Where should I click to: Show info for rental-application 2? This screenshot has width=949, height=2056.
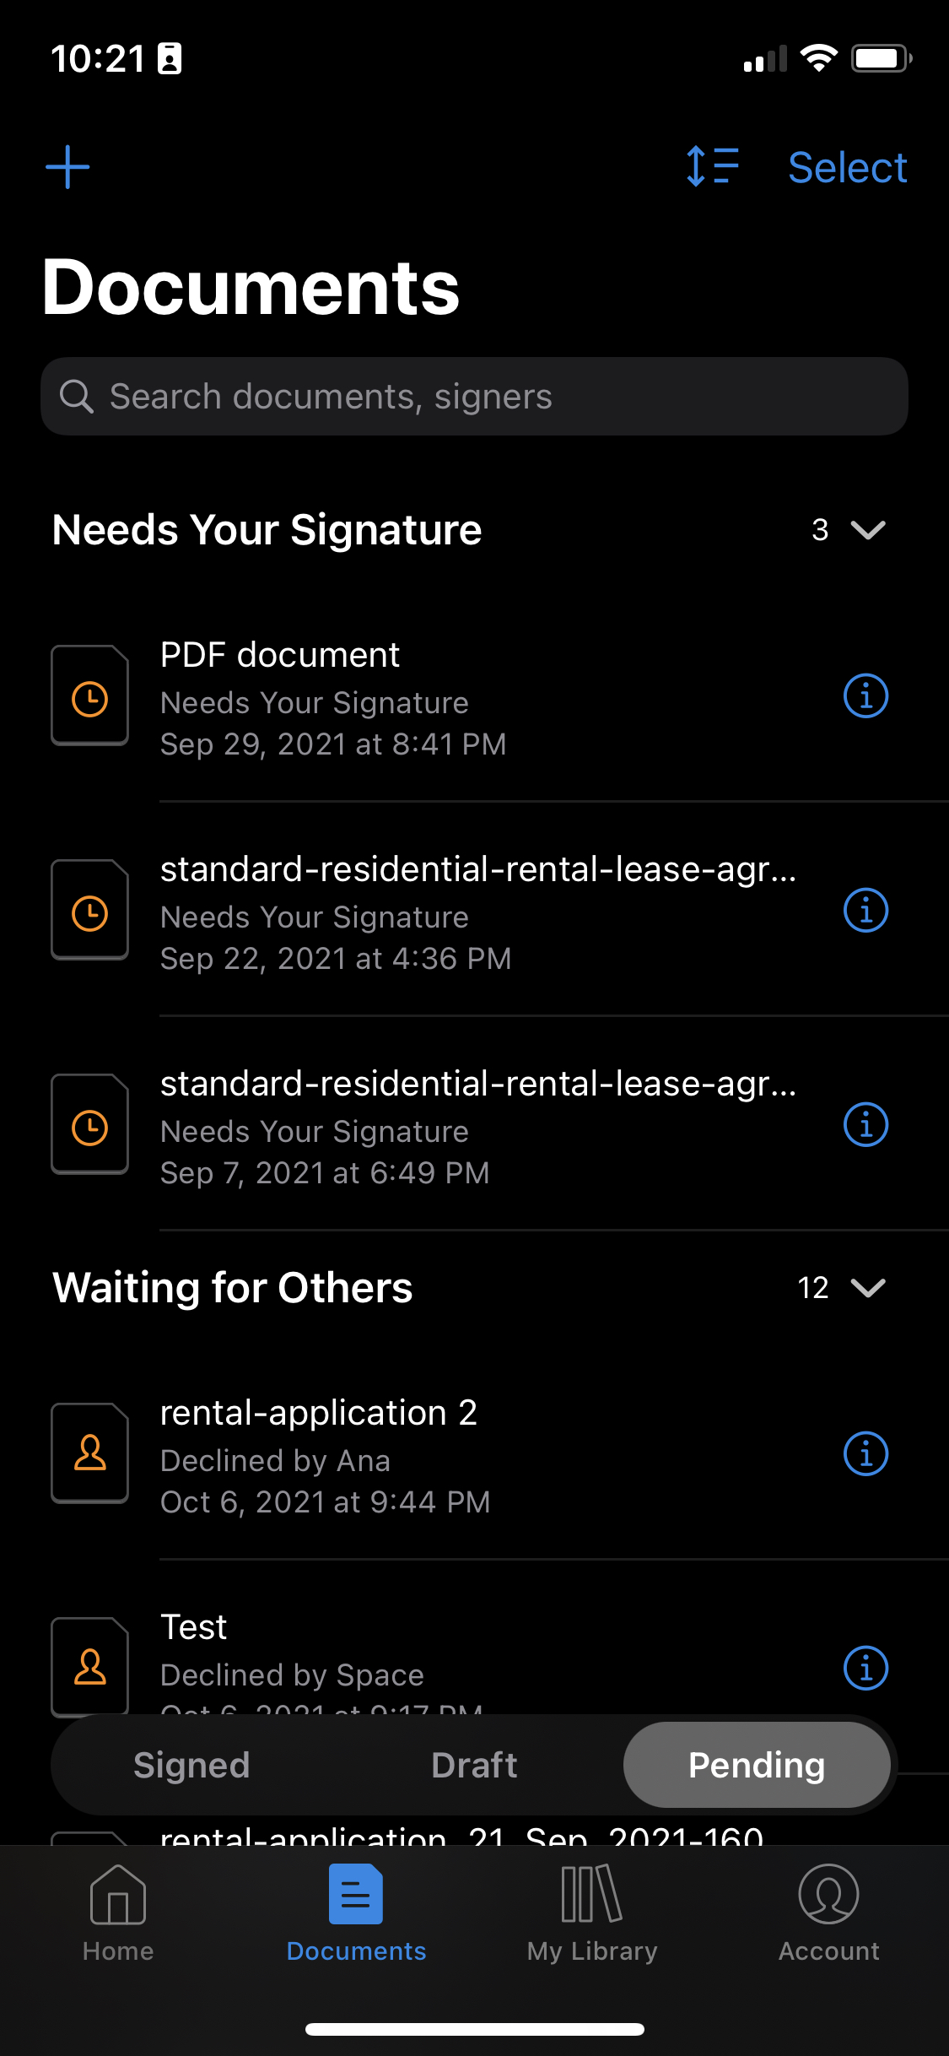point(865,1454)
